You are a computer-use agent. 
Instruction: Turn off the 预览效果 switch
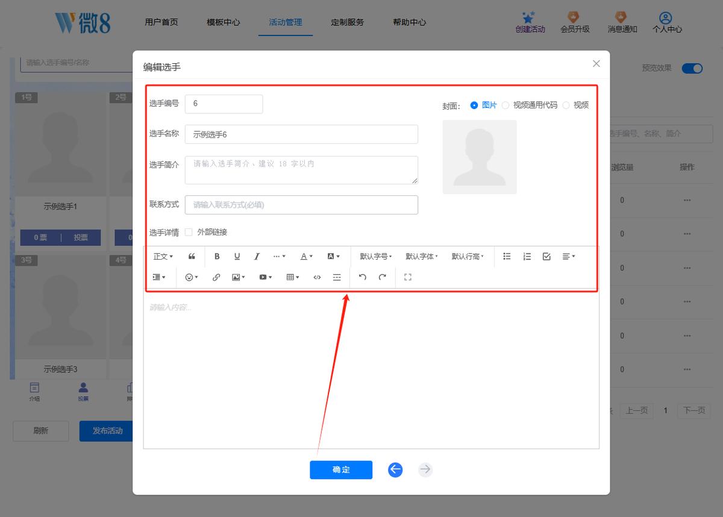pos(692,68)
